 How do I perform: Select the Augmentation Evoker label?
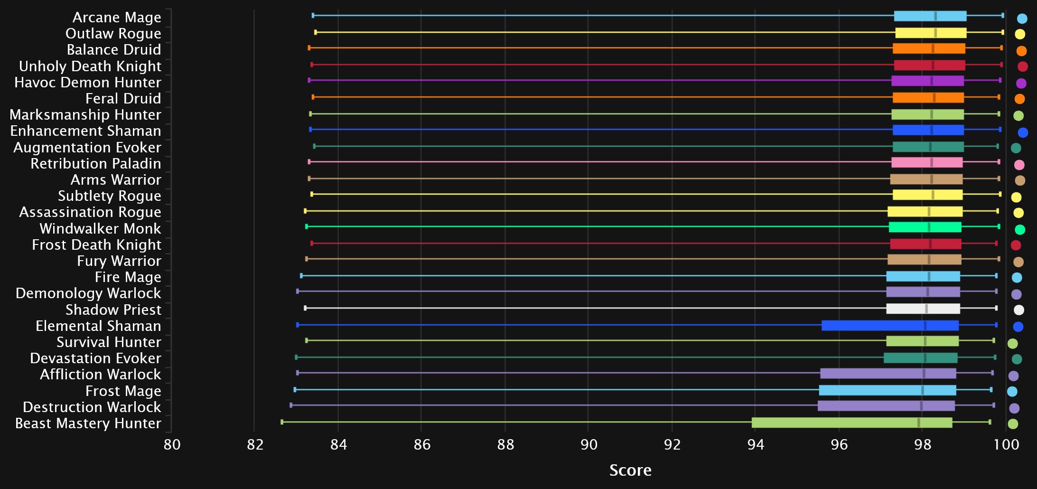coord(87,148)
